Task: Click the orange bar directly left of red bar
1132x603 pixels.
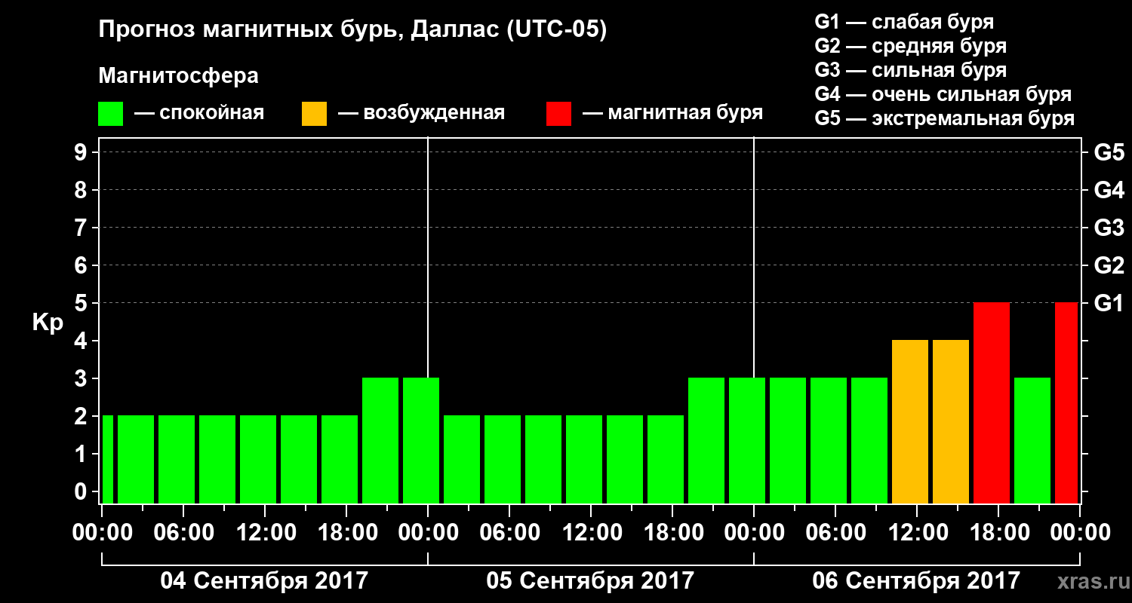Action: [x=951, y=421]
